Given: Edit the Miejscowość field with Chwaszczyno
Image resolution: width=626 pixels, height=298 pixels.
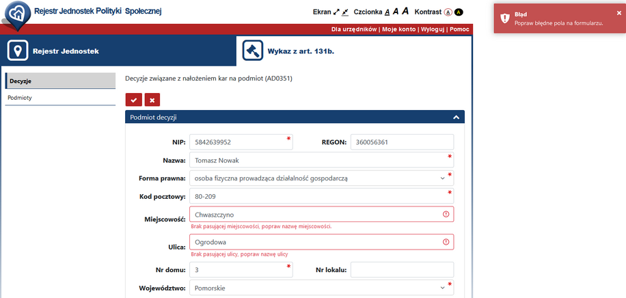Looking at the screenshot, I should click(322, 214).
